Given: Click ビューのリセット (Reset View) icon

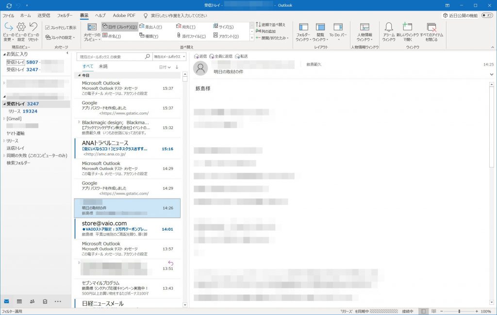Looking at the screenshot, I should point(33,32).
